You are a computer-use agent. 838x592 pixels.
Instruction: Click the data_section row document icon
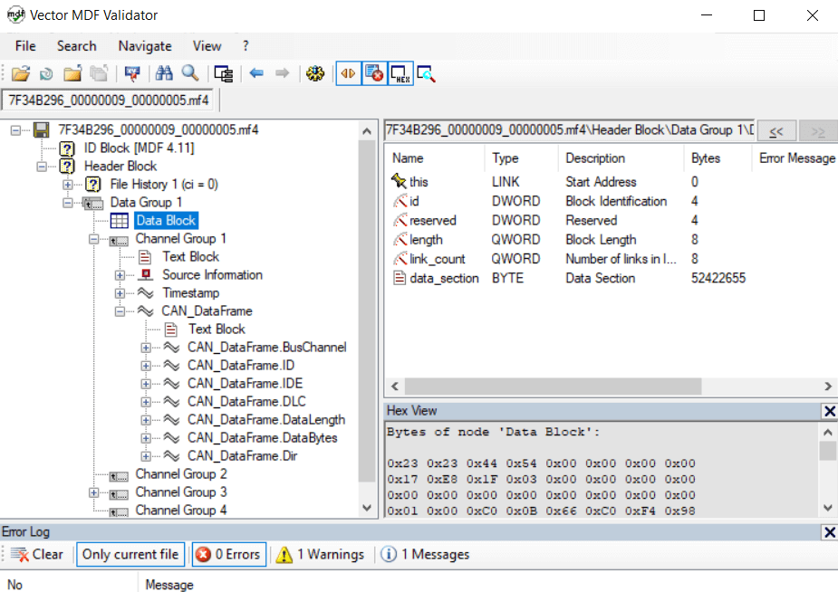pyautogui.click(x=400, y=278)
